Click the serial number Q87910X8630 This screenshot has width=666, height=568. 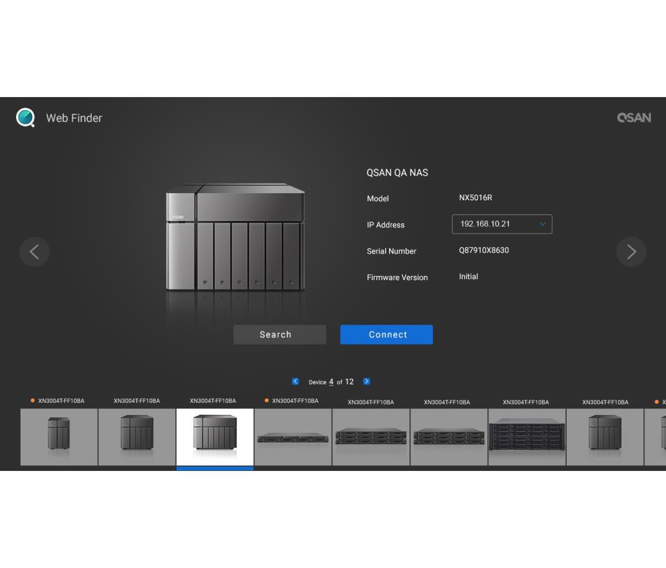484,250
